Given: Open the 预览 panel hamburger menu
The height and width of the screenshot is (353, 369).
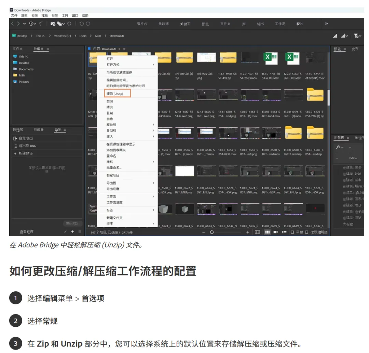Looking at the screenshot, I should 344,49.
